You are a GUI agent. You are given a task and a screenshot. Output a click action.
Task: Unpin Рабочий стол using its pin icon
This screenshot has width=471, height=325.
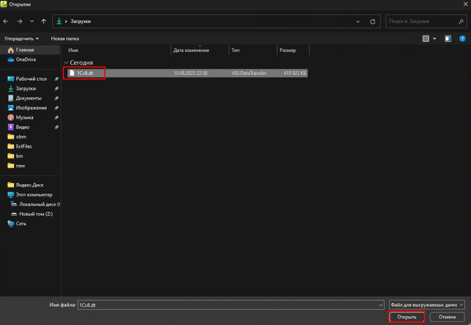click(56, 79)
